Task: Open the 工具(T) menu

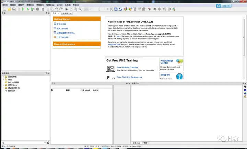Action: [x=68, y=5]
